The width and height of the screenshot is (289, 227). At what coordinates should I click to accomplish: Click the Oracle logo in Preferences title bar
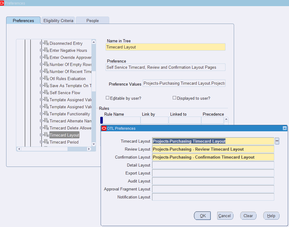tap(2, 3)
